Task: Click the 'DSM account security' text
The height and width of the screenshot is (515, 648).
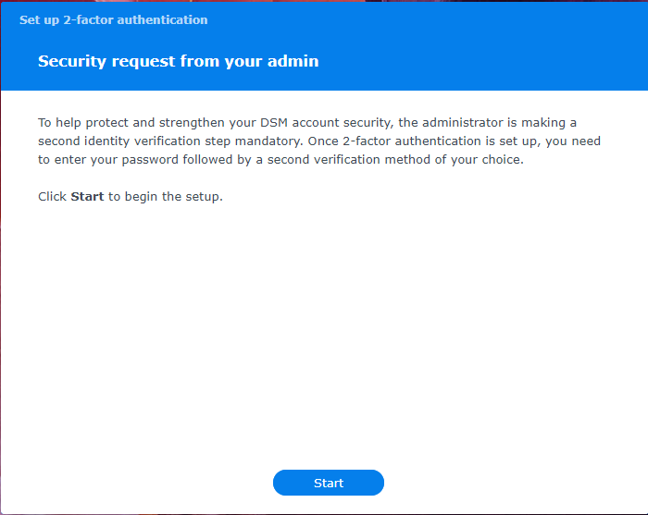Action: (326, 123)
